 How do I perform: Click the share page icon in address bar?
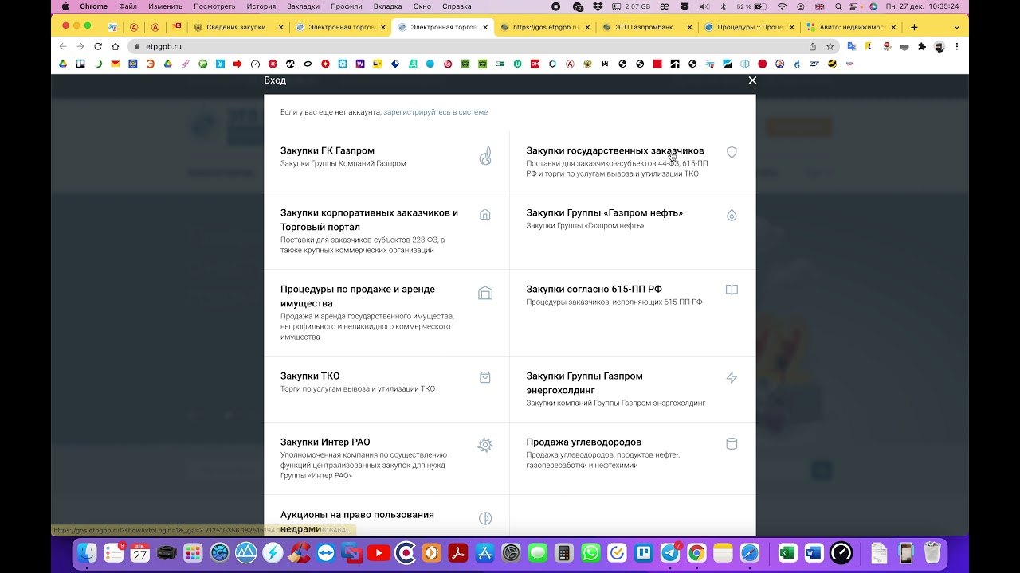(x=813, y=46)
